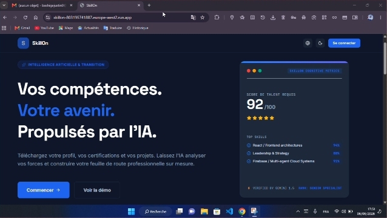This screenshot has width=387, height=218.
Task: Click the Voir la démo button
Action: tap(97, 190)
